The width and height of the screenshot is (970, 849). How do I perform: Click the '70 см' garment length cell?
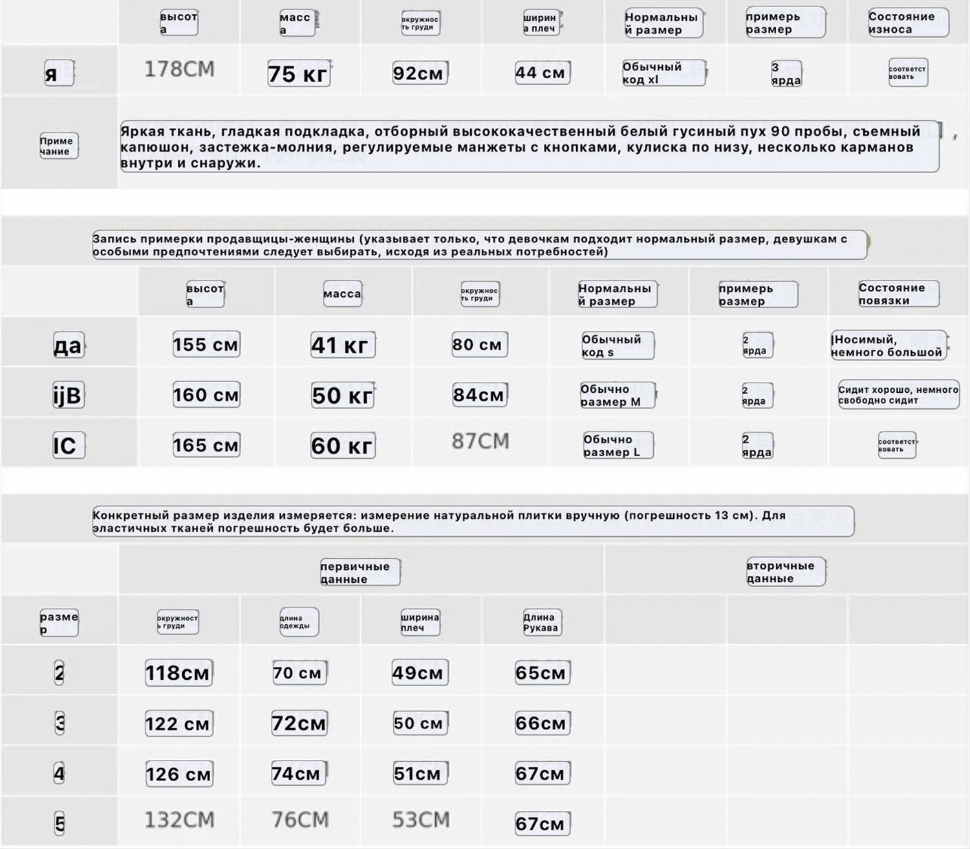pyautogui.click(x=299, y=673)
